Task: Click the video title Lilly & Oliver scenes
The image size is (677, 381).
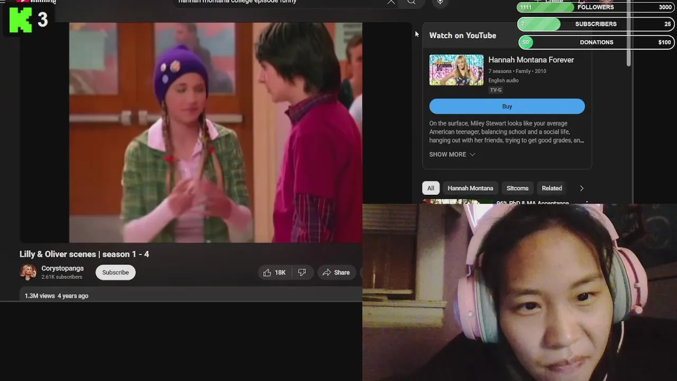Action: 84,254
